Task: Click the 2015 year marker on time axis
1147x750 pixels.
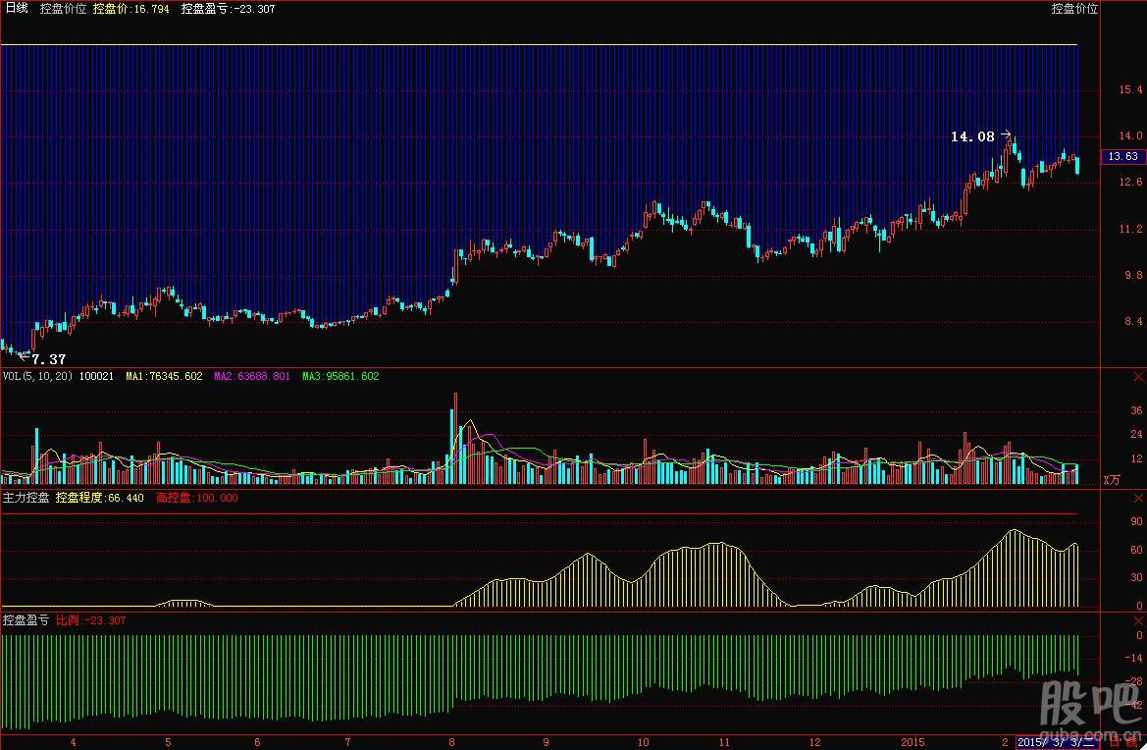Action: click(x=913, y=742)
